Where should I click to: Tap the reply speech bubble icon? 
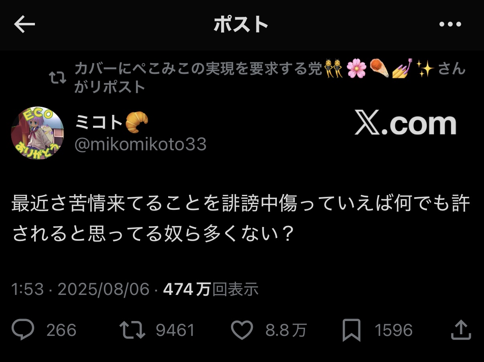(x=22, y=330)
